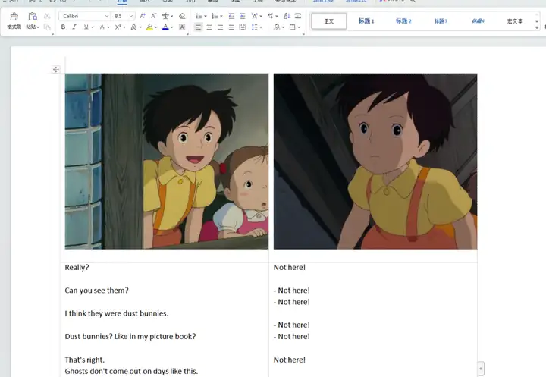Click the text effects outlined A icon
This screenshot has height=377, width=546.
[133, 27]
